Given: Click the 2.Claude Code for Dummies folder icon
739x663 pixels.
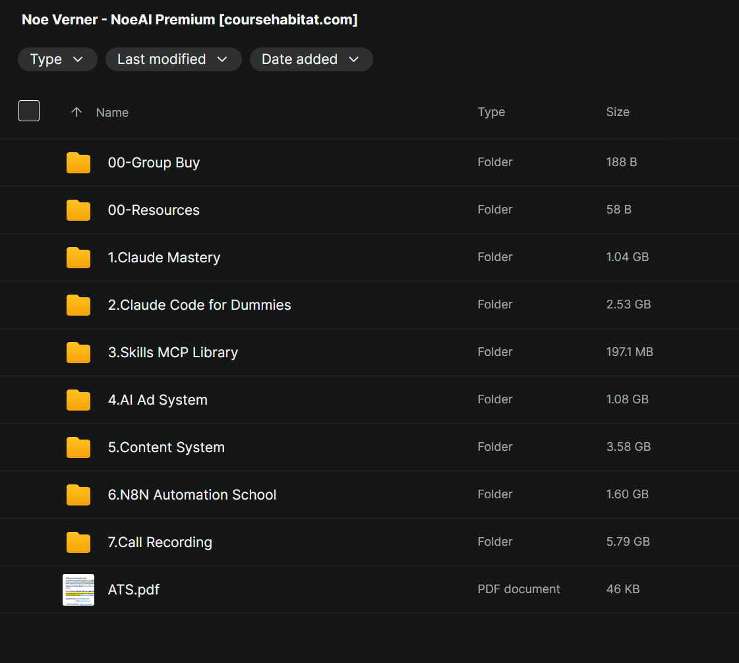Looking at the screenshot, I should pos(78,305).
